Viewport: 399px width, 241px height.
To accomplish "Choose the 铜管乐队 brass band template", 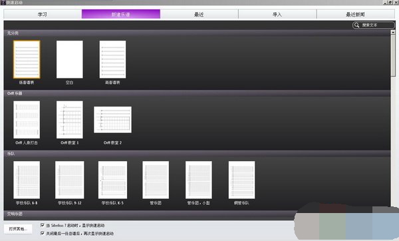I will tap(241, 180).
